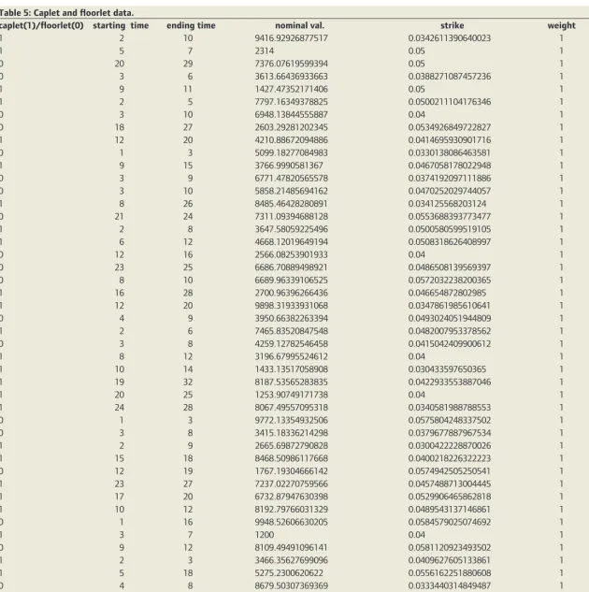Click the 'Table 5: Caplet and floorlet data.' caption
This screenshot has width=589, height=592.
click(66, 13)
